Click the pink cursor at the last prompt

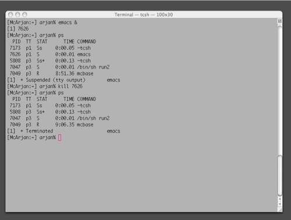(x=60, y=138)
